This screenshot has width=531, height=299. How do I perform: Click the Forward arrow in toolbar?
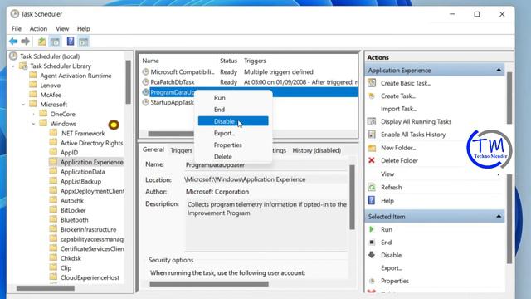26,42
